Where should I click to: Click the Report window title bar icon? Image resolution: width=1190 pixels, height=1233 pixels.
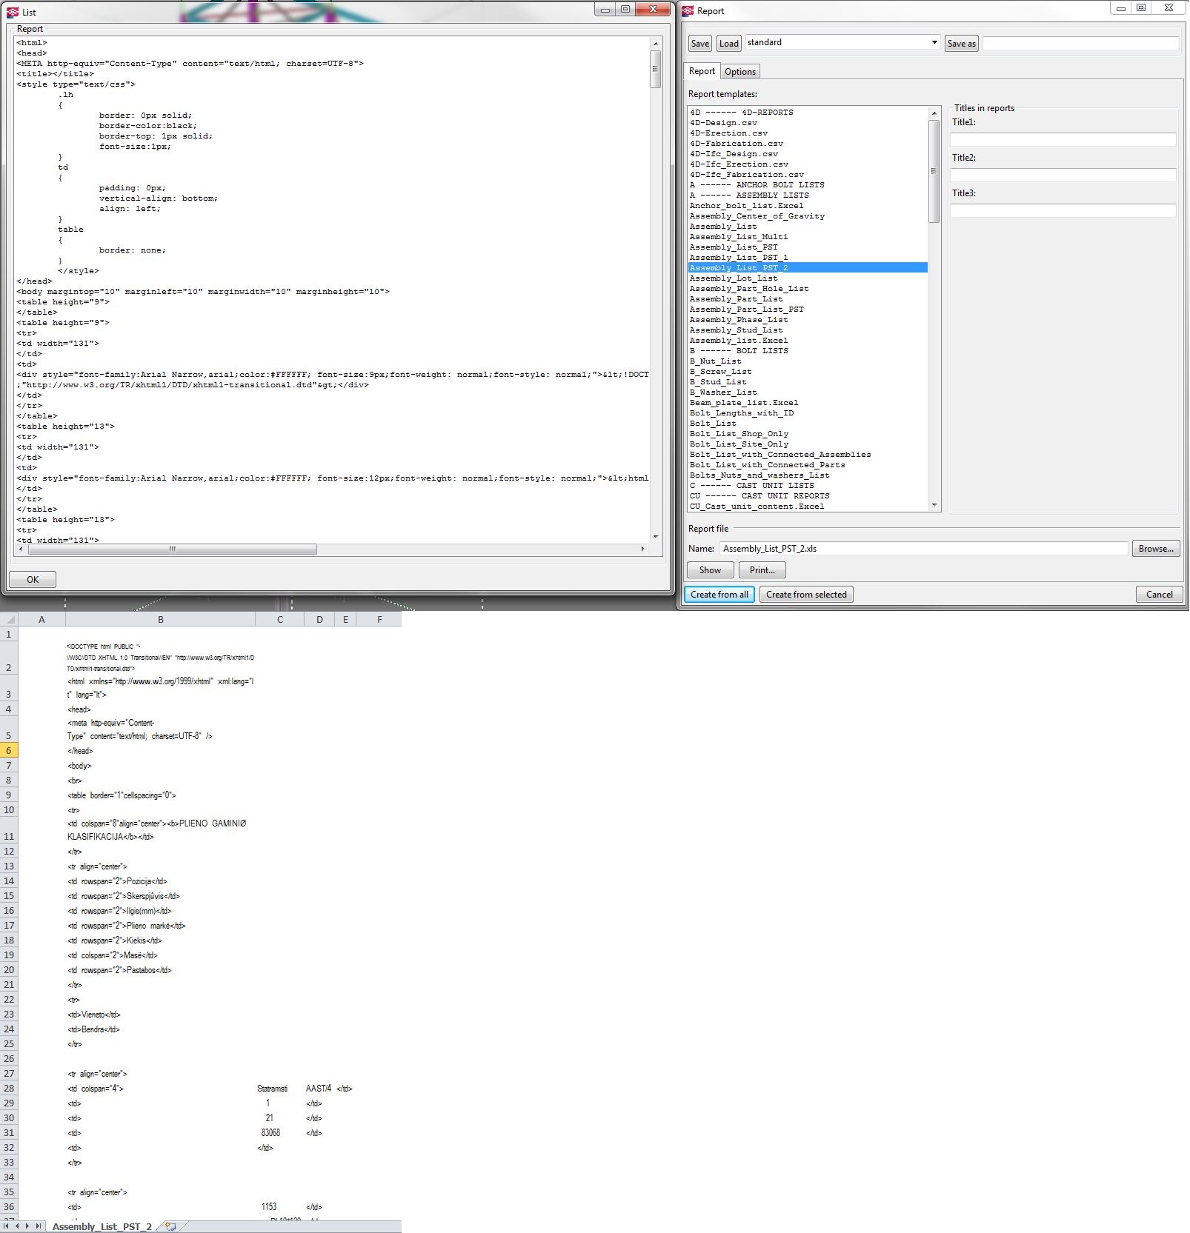click(x=688, y=11)
